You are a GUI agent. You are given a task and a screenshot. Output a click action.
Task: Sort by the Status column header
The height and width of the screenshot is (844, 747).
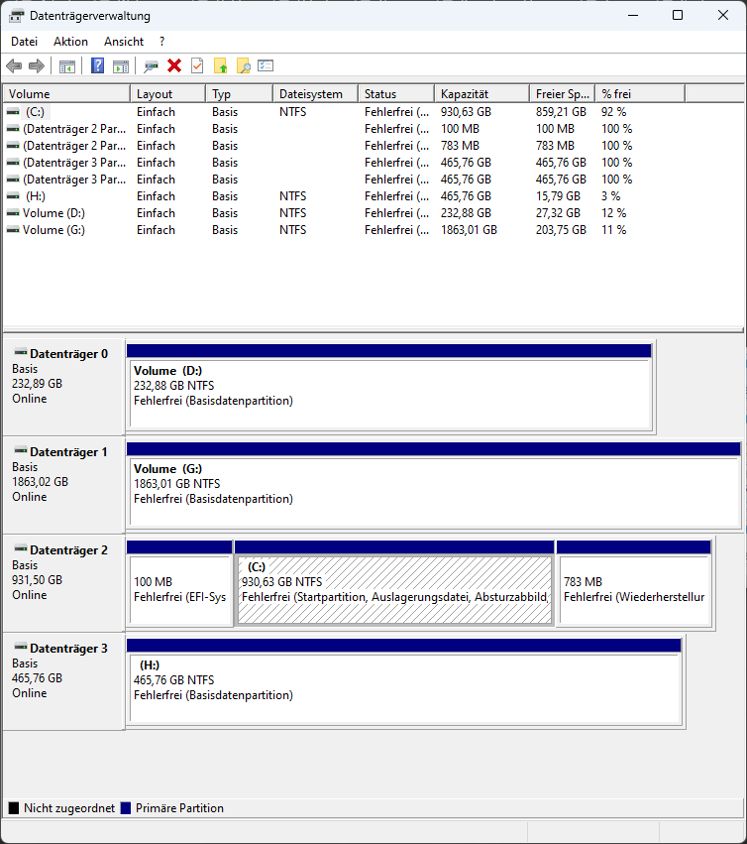click(x=396, y=93)
